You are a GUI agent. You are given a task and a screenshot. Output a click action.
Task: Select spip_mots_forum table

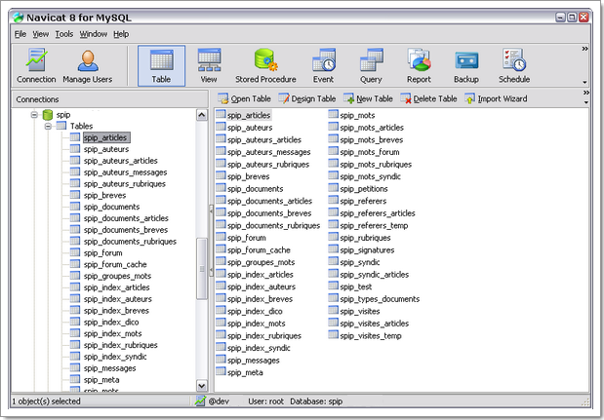click(x=370, y=152)
